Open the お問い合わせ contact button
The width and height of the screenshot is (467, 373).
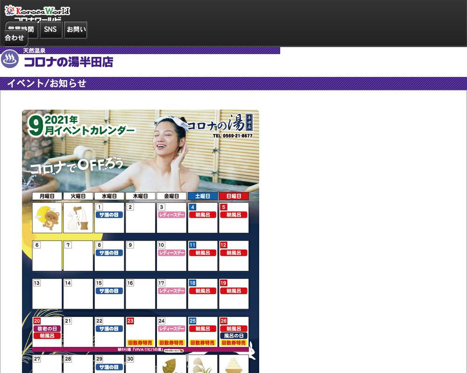pos(76,29)
